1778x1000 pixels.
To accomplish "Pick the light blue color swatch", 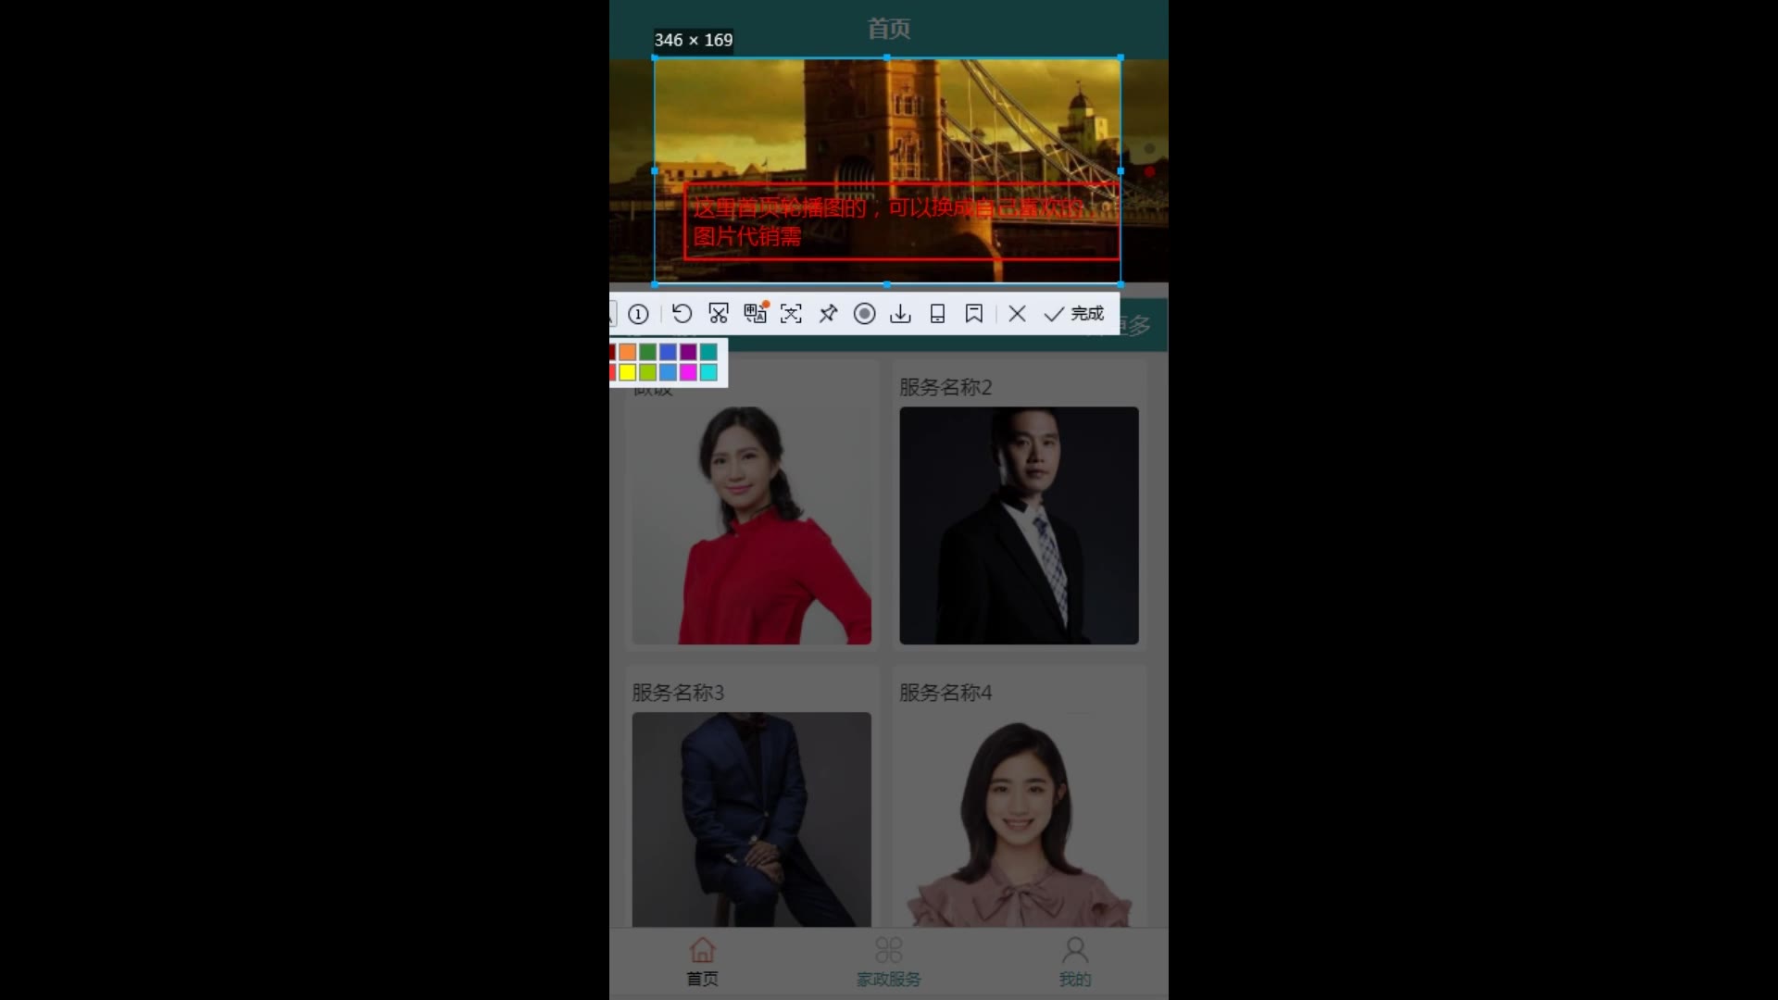I will coord(668,372).
